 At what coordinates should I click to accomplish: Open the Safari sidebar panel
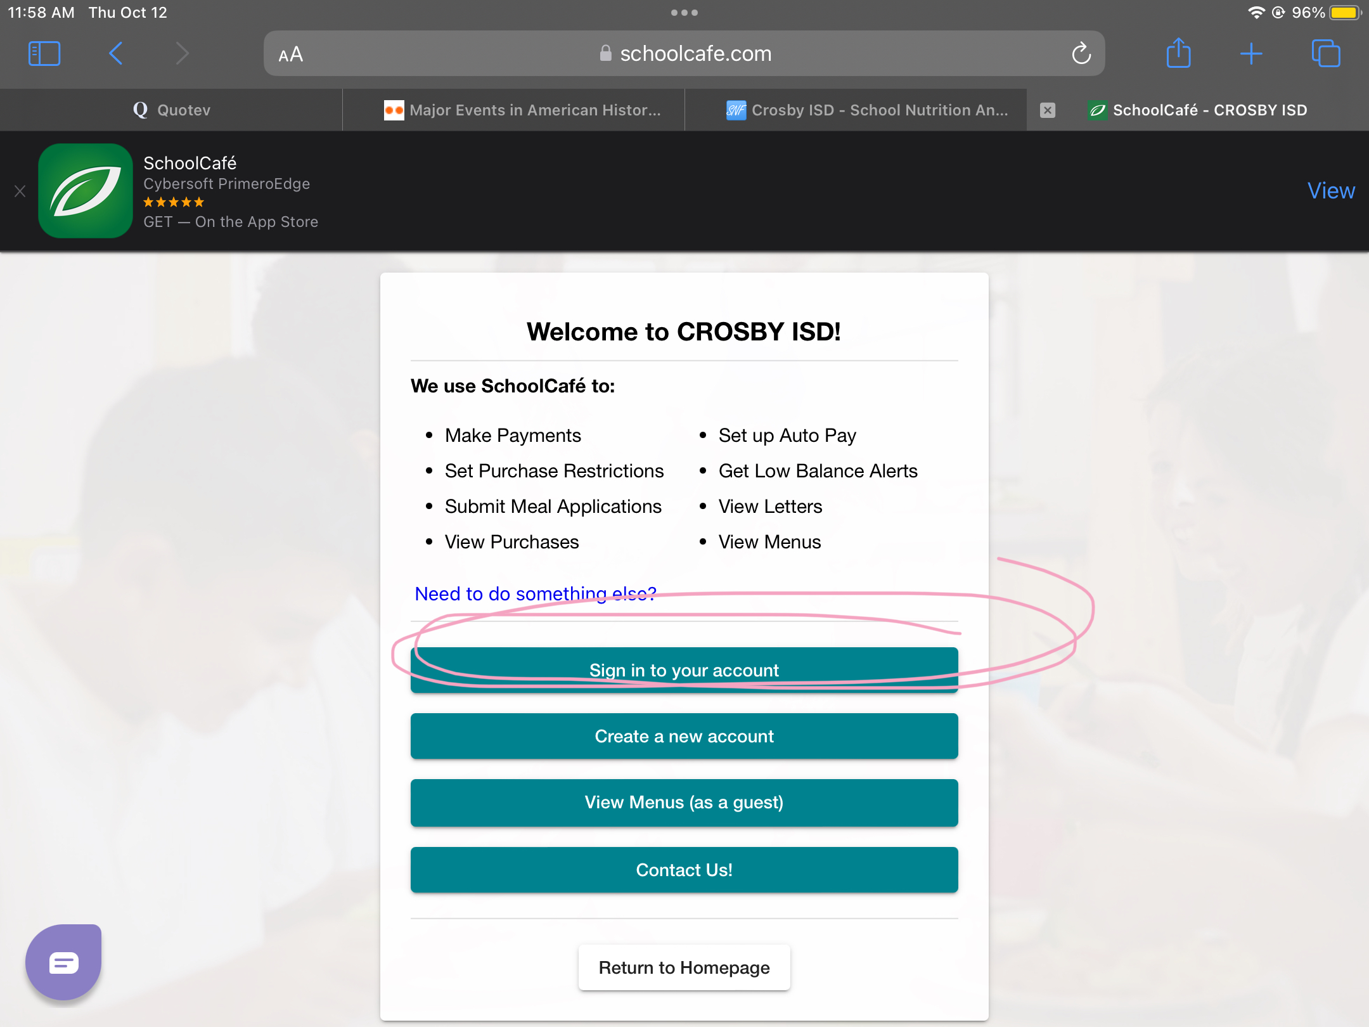(44, 54)
